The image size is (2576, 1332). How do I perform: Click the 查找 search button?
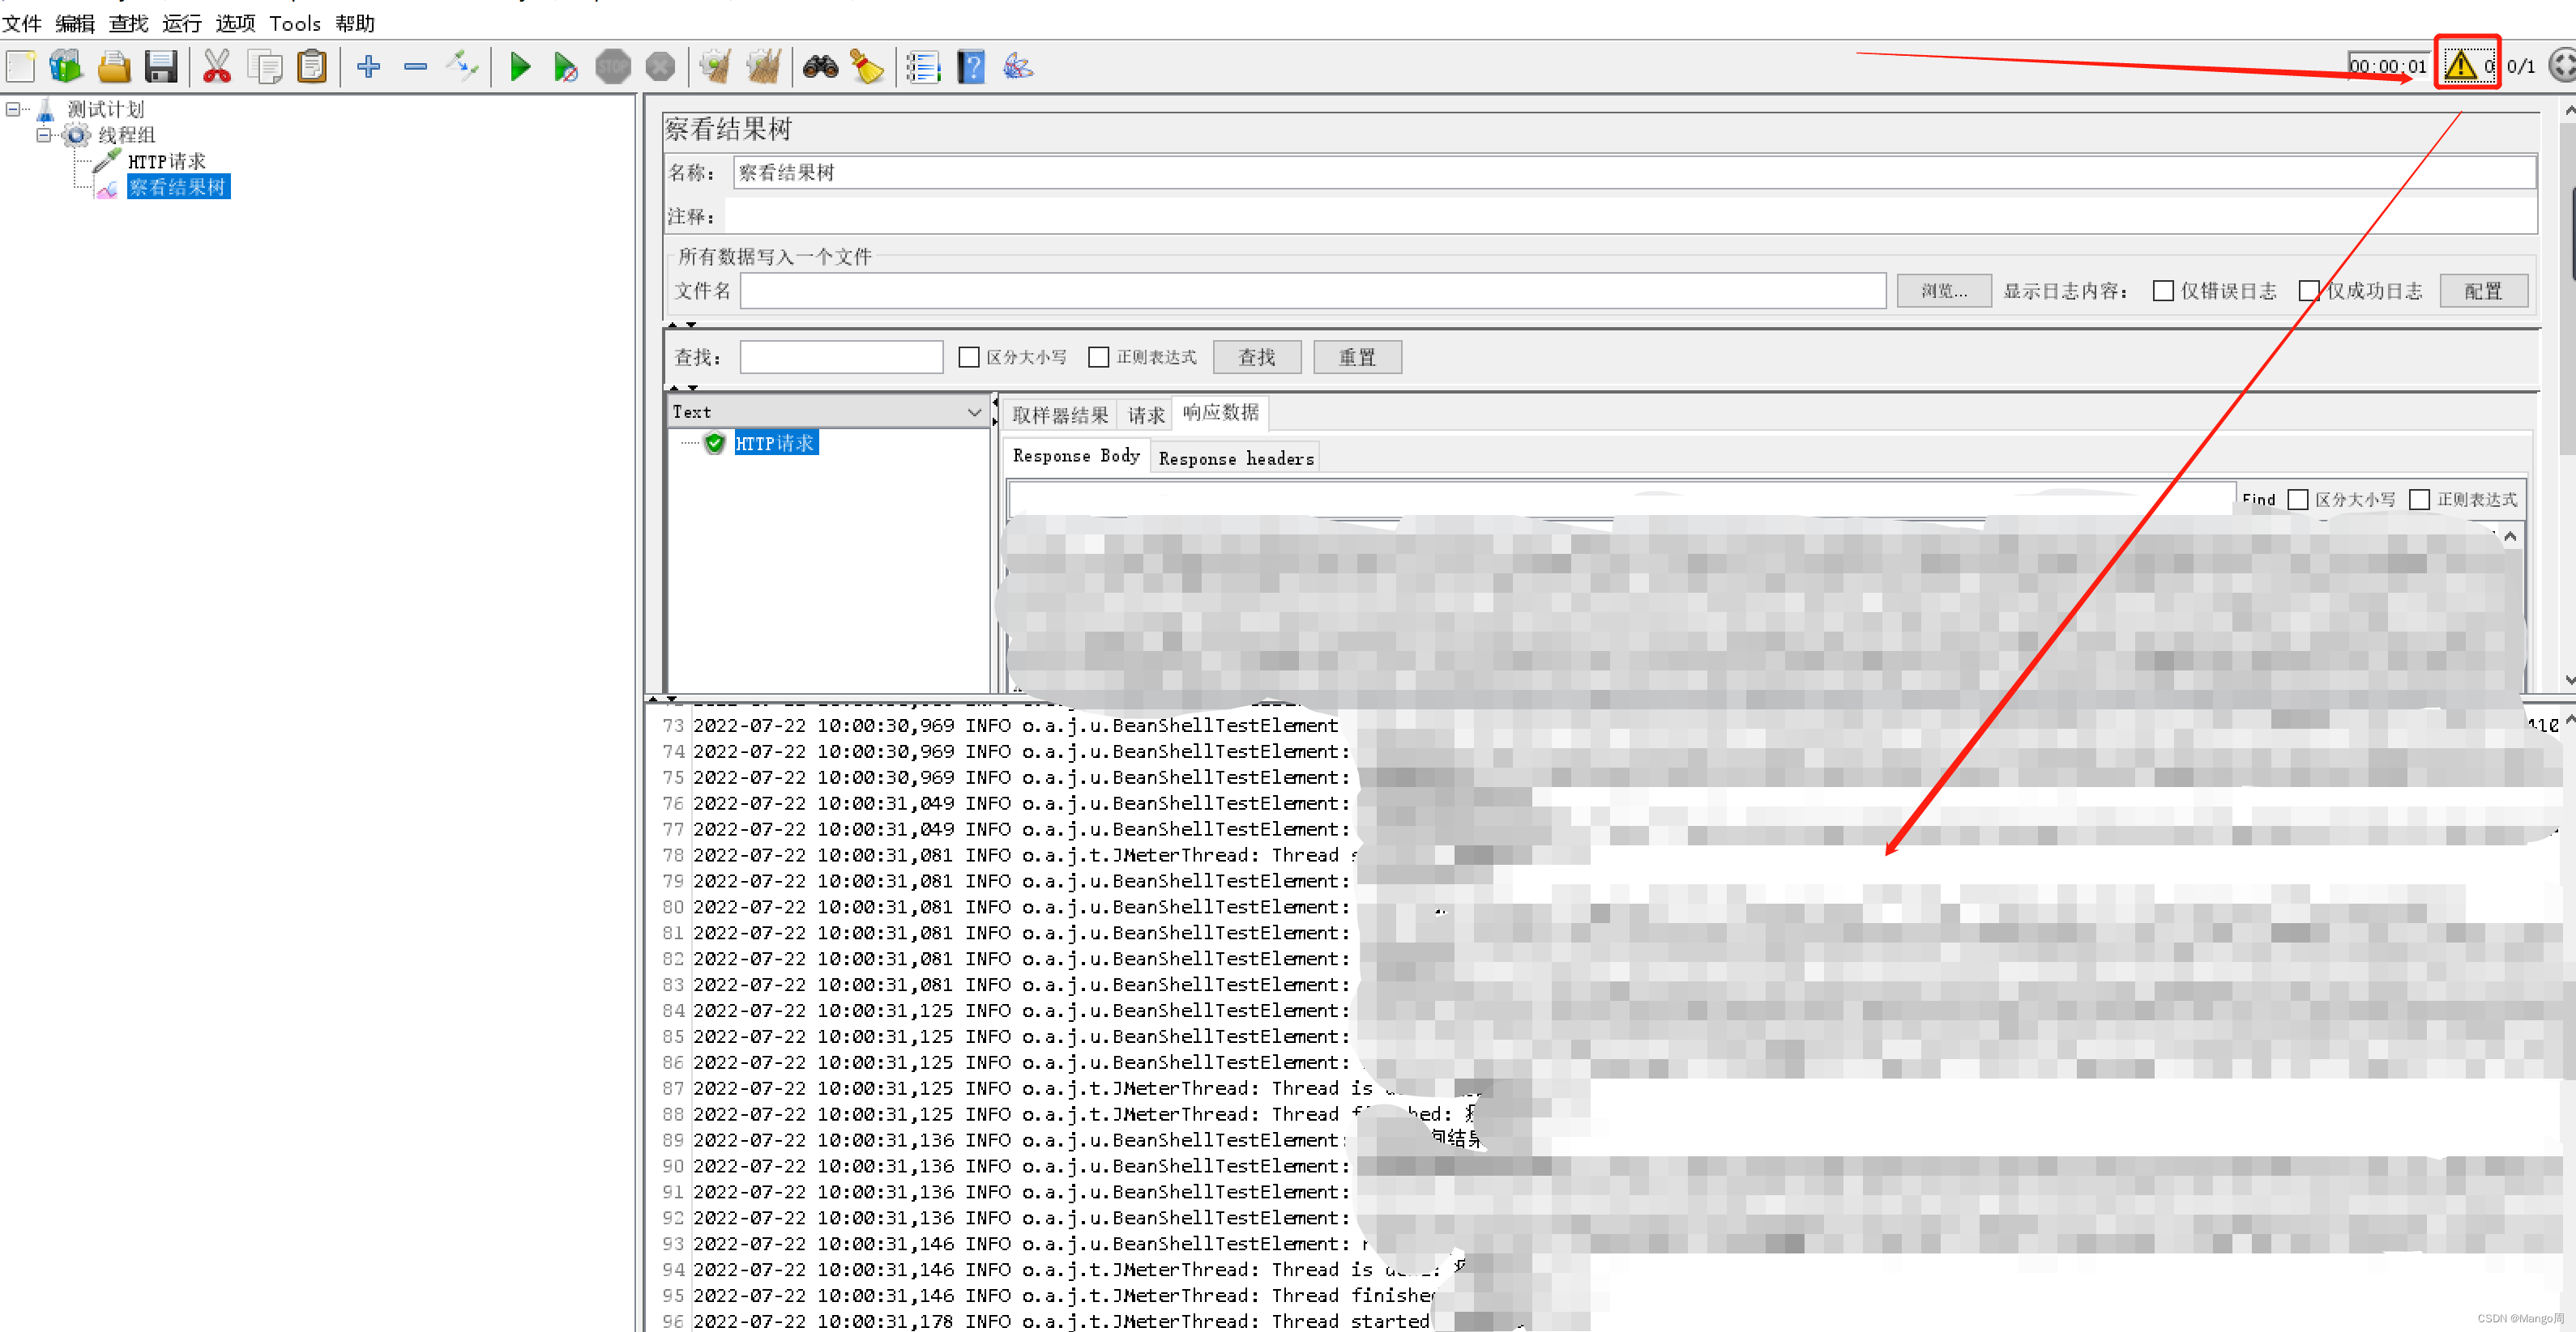(x=1257, y=357)
